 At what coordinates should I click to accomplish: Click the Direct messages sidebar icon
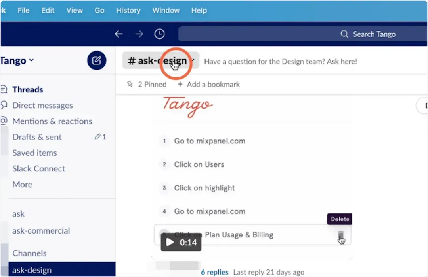[4, 105]
